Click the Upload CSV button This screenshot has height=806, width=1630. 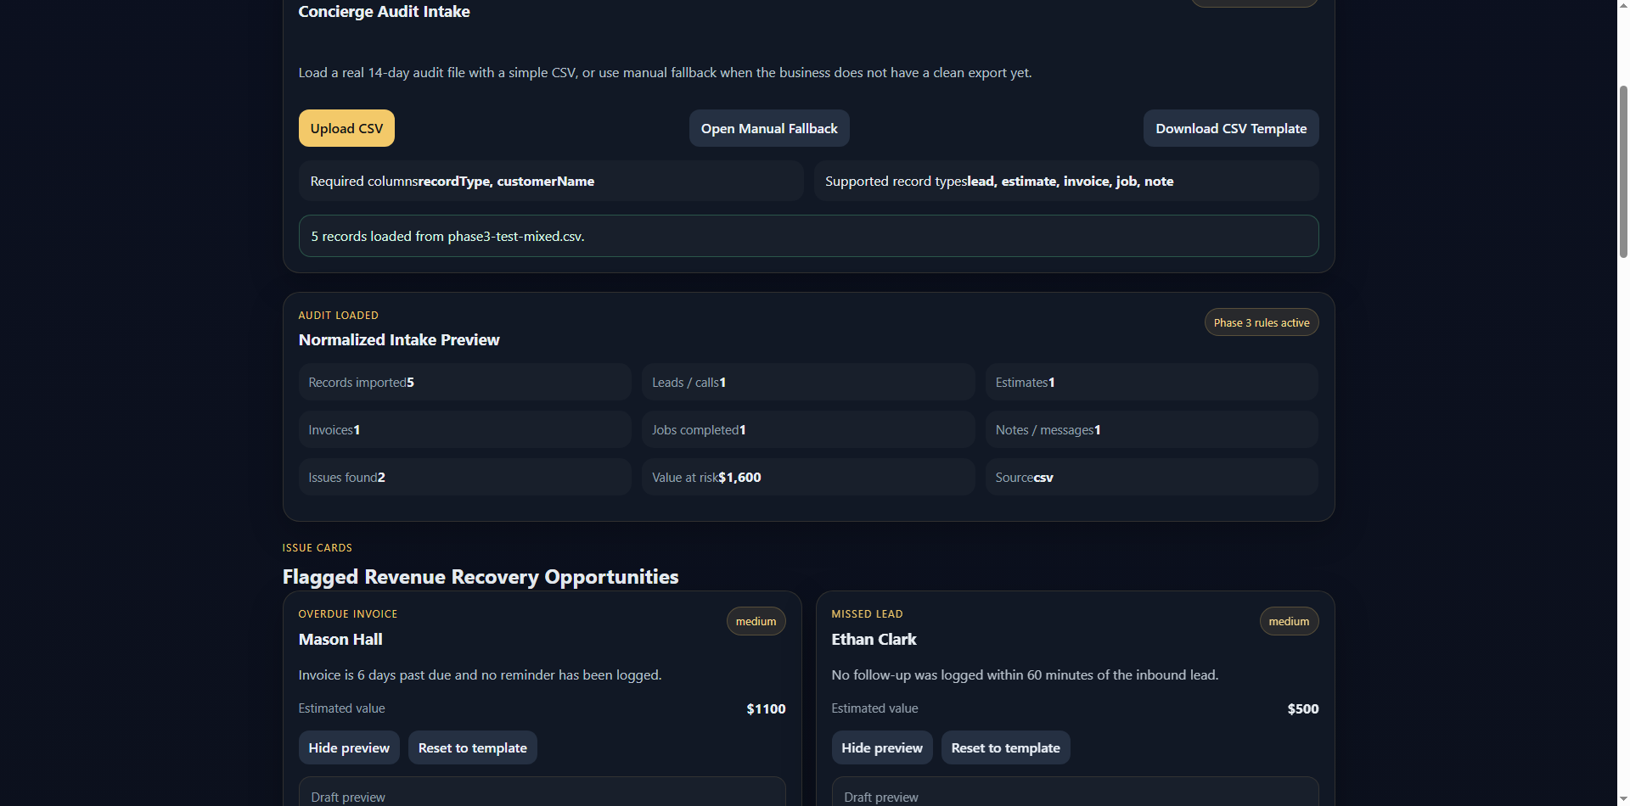(346, 127)
